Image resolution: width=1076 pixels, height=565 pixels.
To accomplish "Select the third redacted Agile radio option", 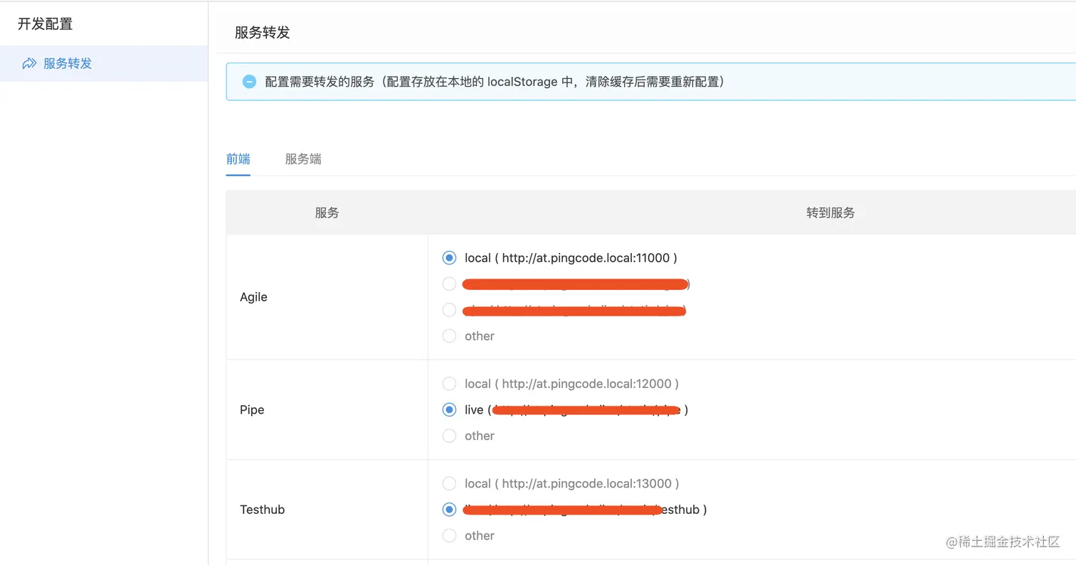I will click(449, 310).
